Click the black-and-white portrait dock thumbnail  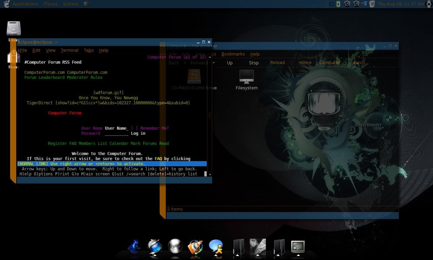pos(258,247)
